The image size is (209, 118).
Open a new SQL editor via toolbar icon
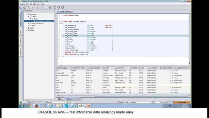pos(29,7)
